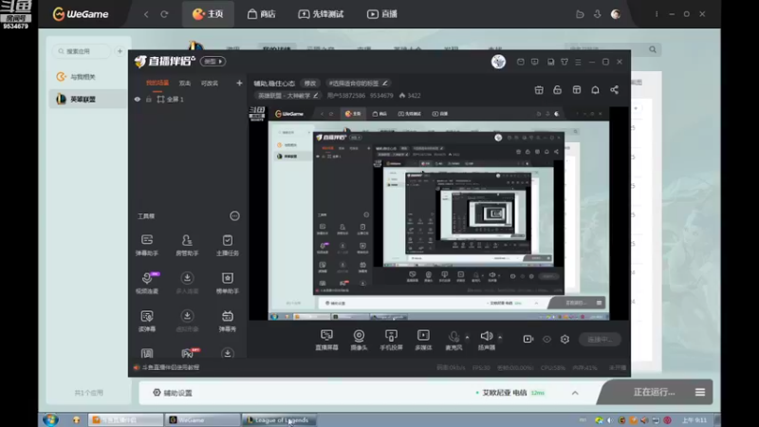Expand WeGame server panel chevron
The height and width of the screenshot is (427, 759).
tap(575, 393)
